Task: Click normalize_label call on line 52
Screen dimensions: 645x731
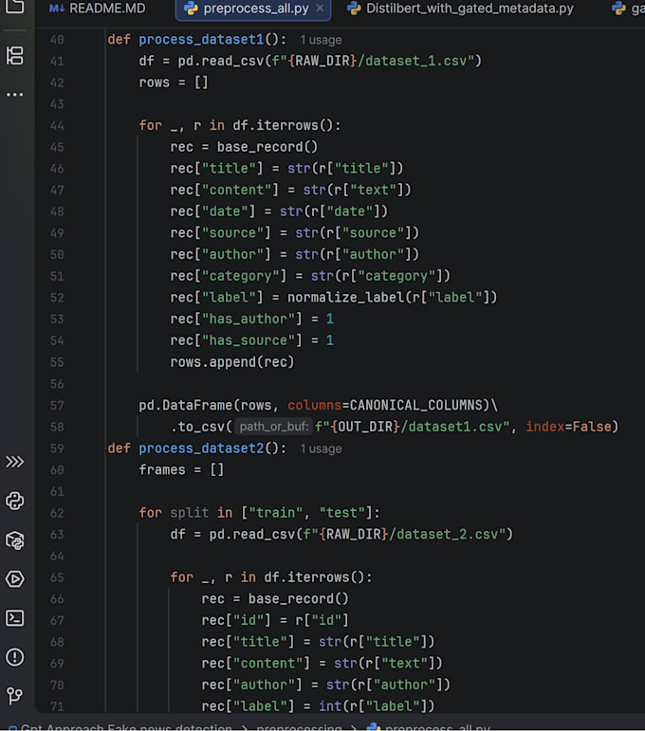Action: point(345,298)
